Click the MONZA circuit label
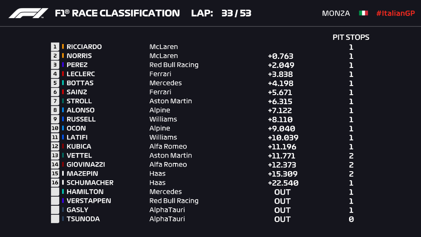Viewport: 421px width, 237px height. pos(336,13)
